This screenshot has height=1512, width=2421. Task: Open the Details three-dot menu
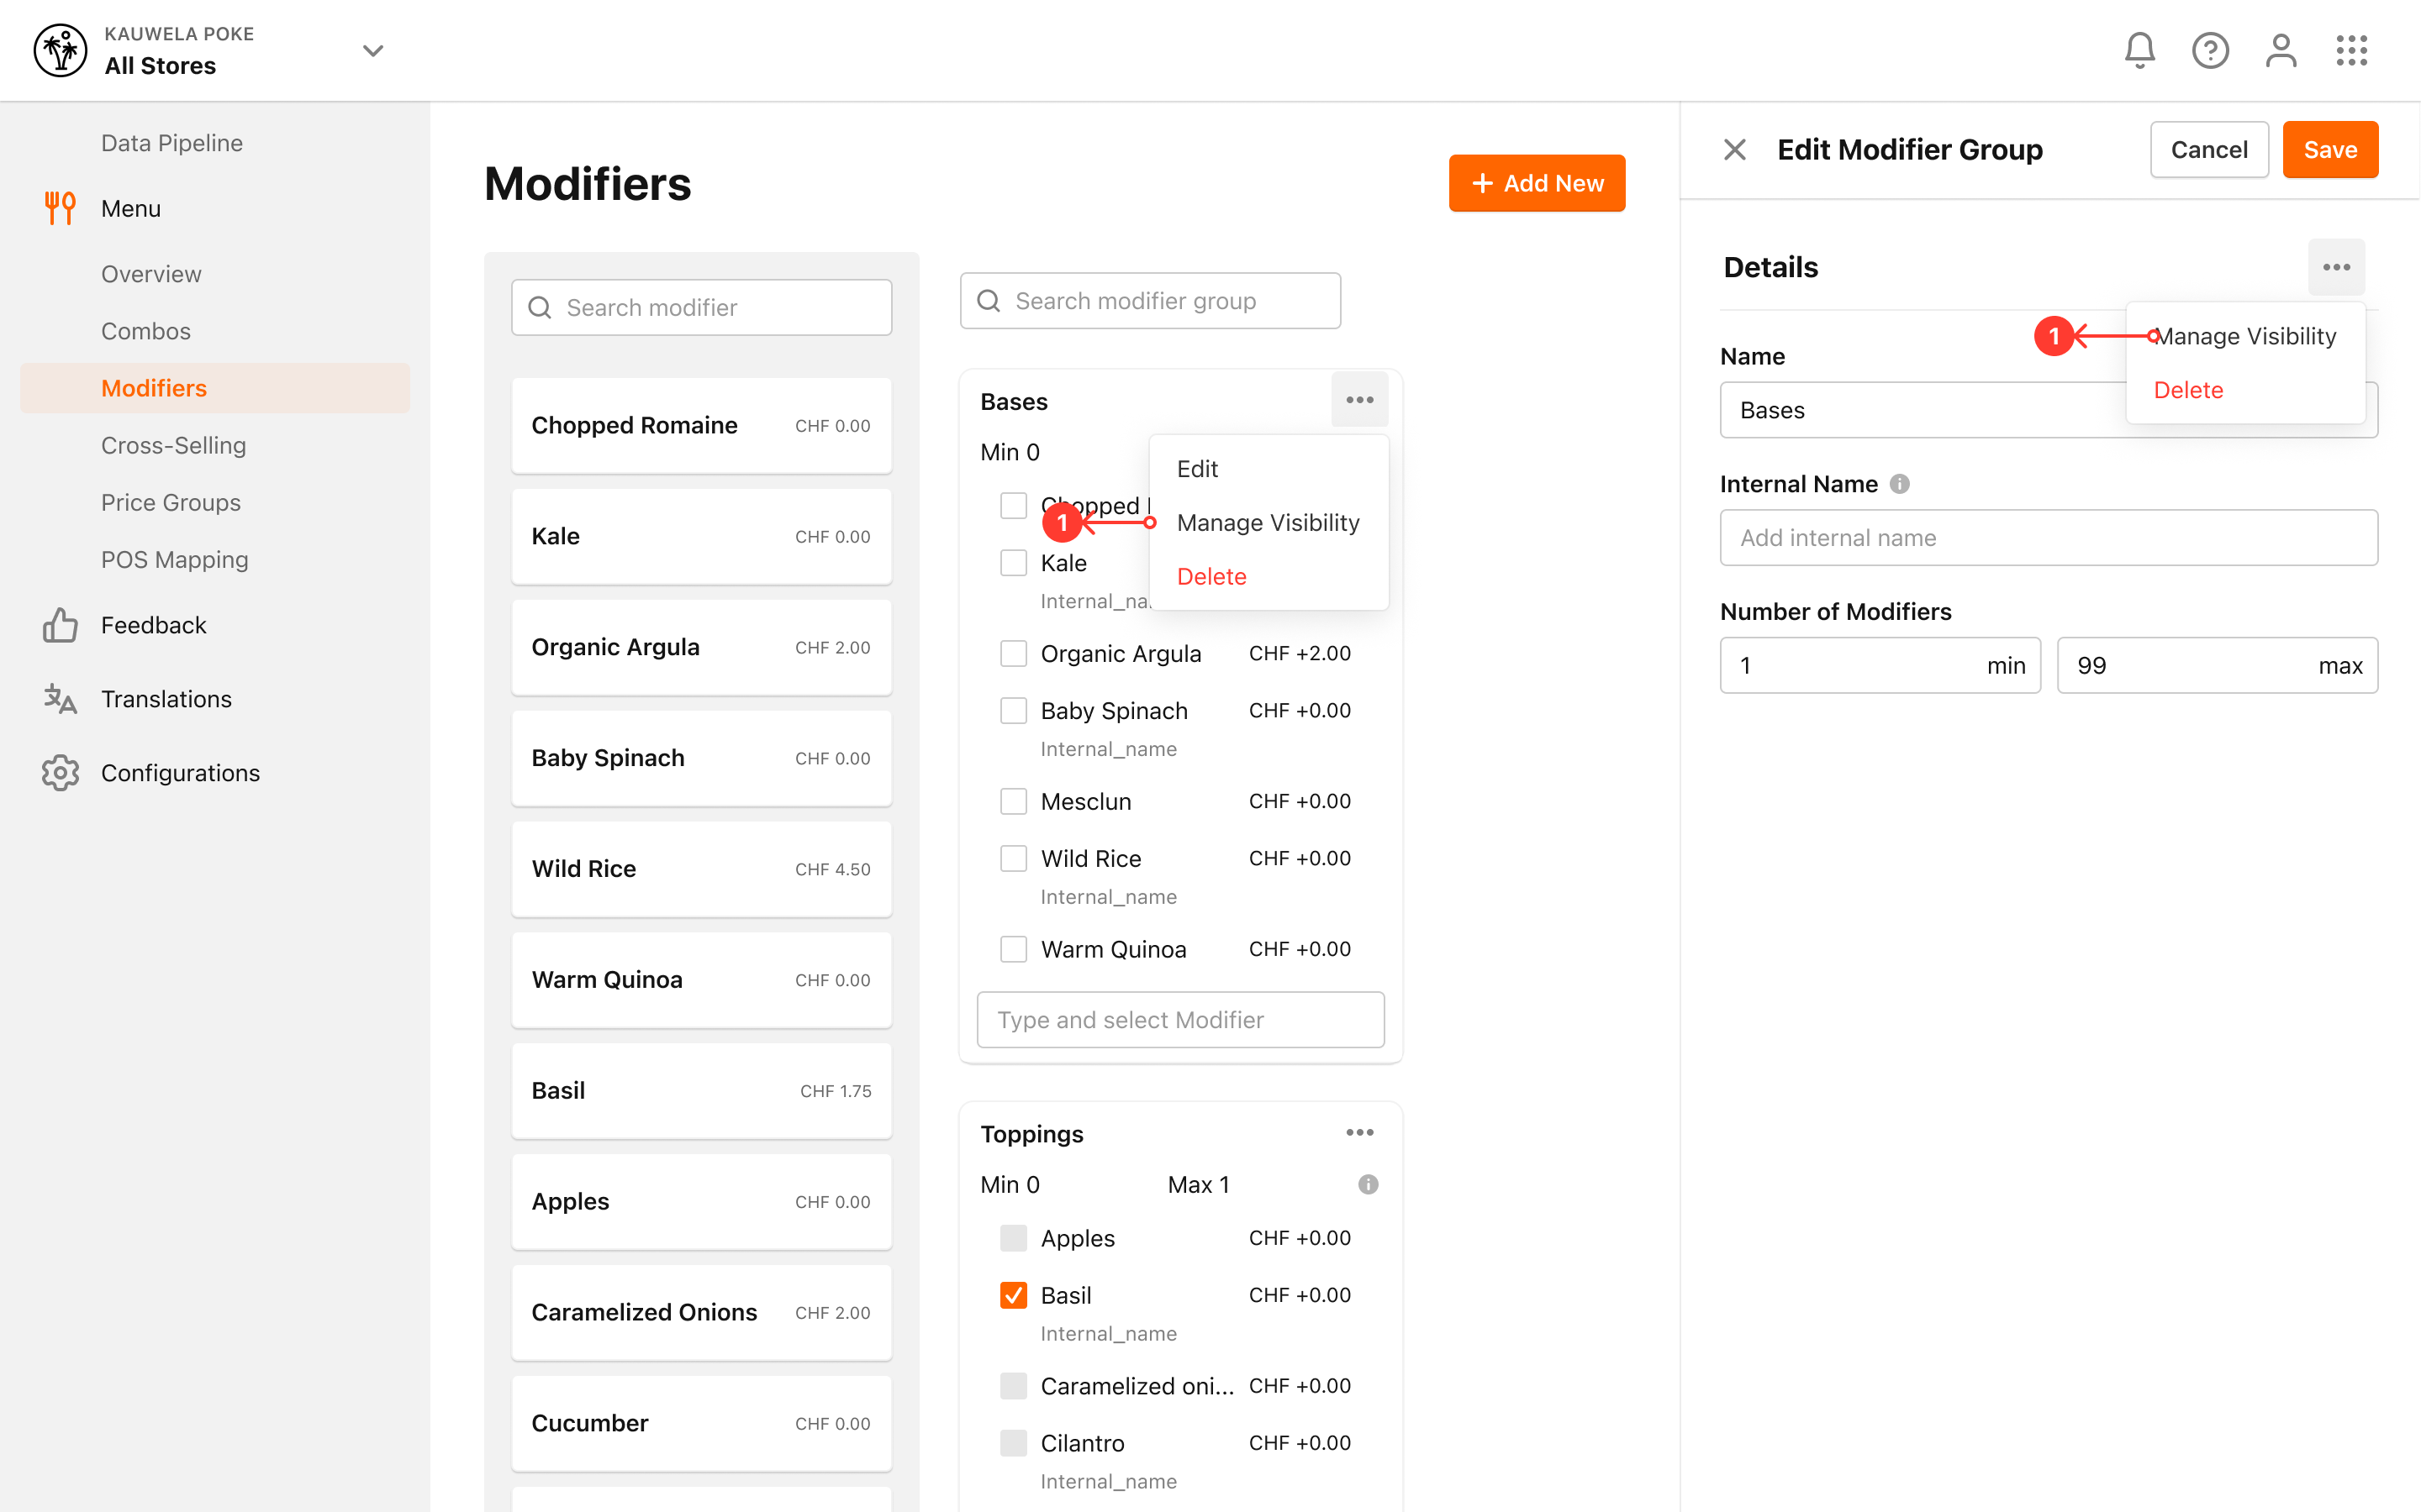[x=2337, y=267]
